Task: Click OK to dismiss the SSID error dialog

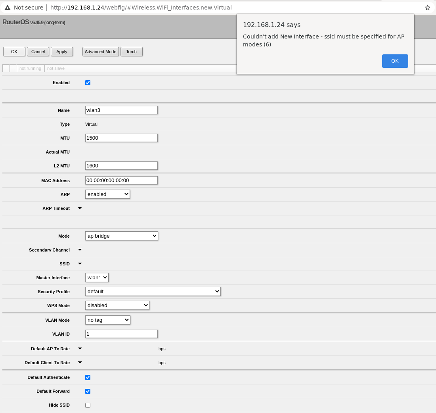Action: point(395,61)
